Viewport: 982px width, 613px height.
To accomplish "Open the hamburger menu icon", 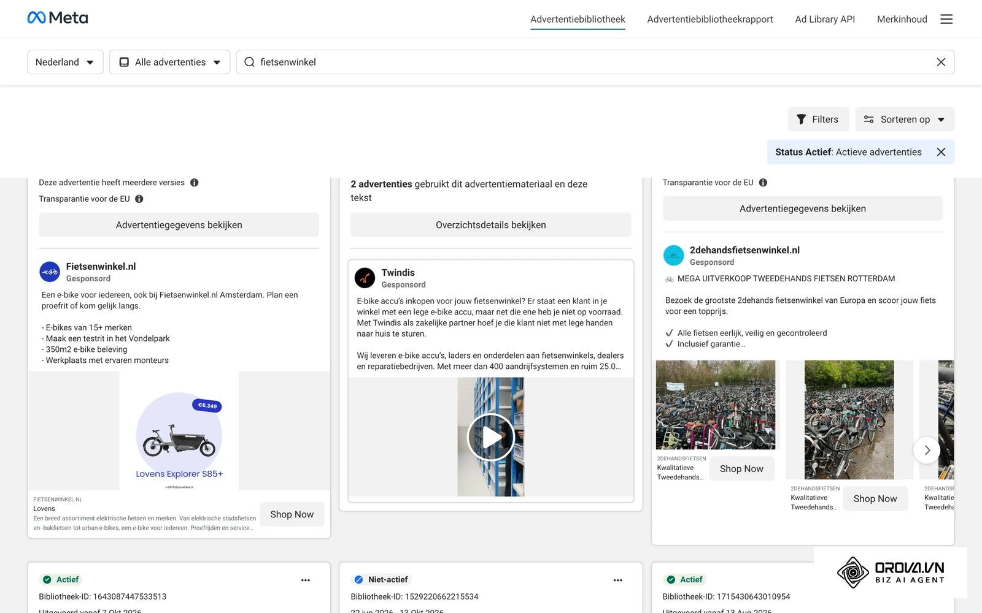I will point(946,19).
